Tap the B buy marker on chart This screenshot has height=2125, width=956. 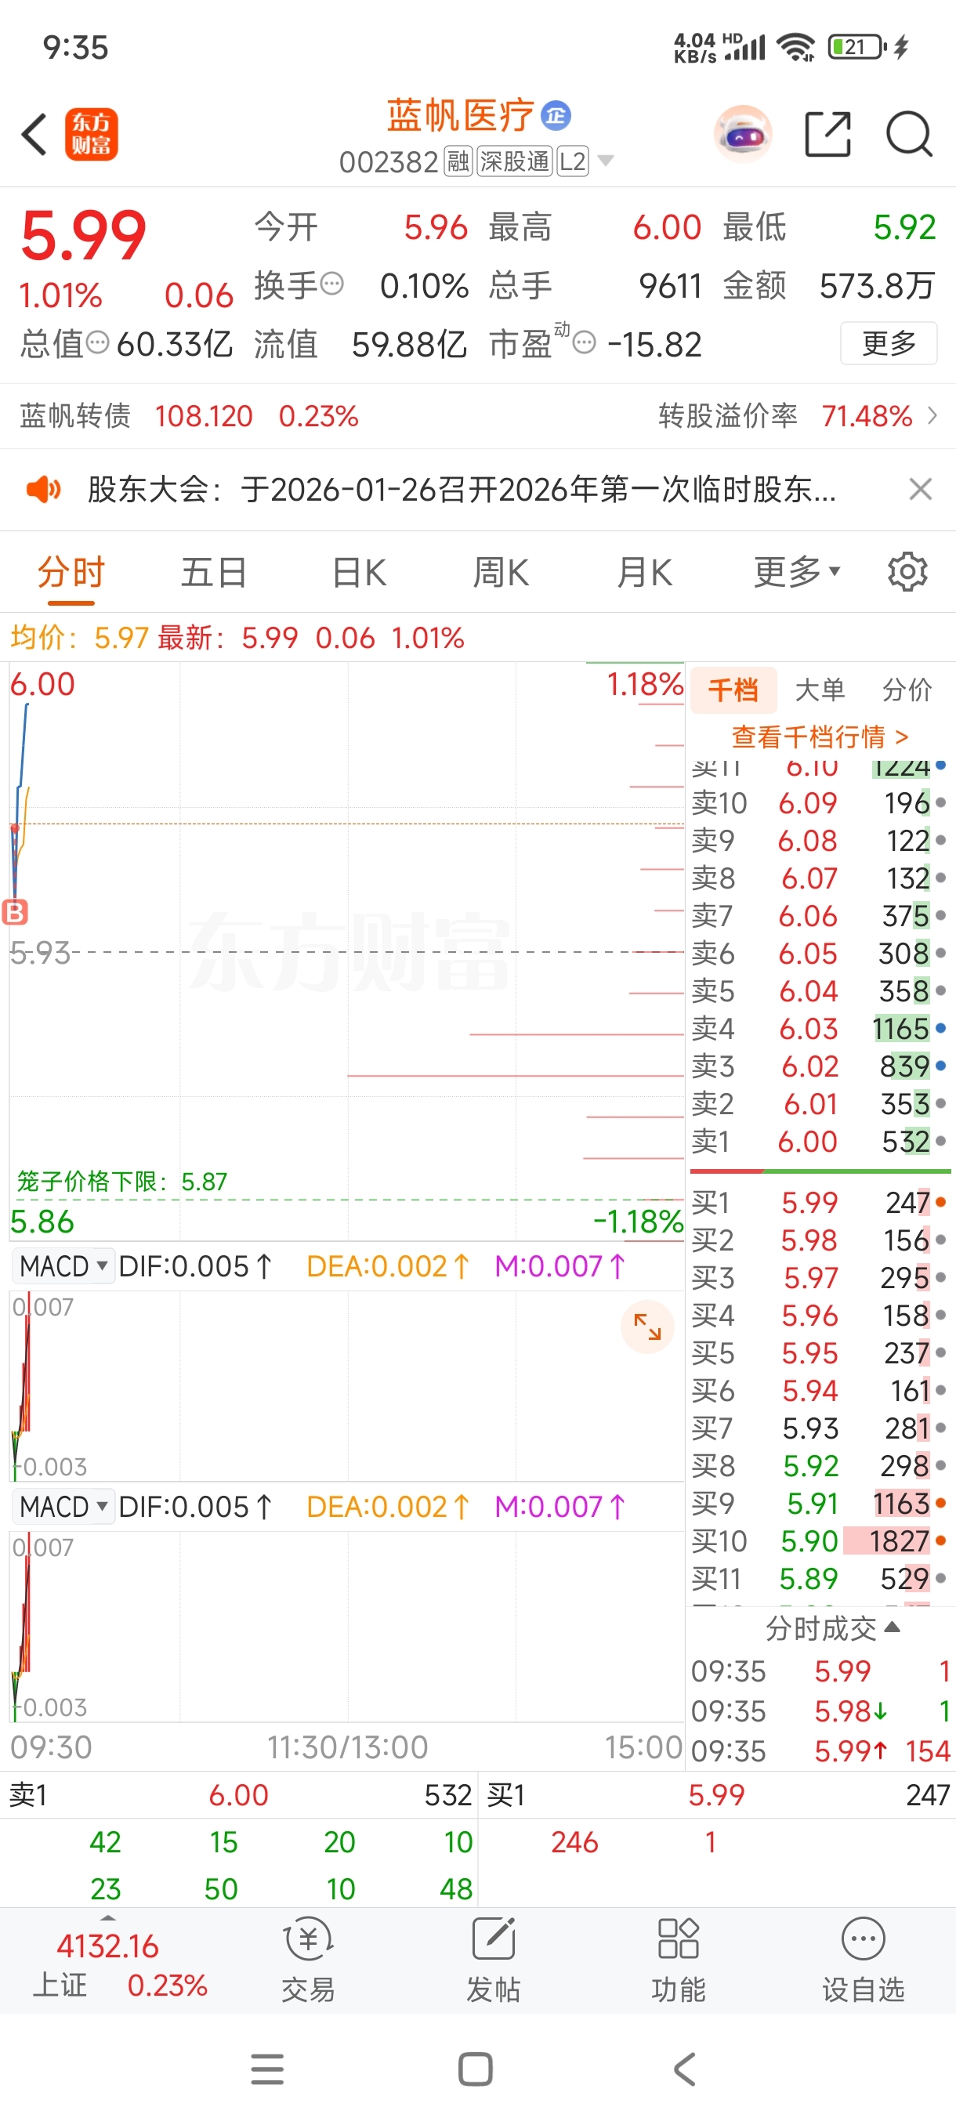pos(16,911)
